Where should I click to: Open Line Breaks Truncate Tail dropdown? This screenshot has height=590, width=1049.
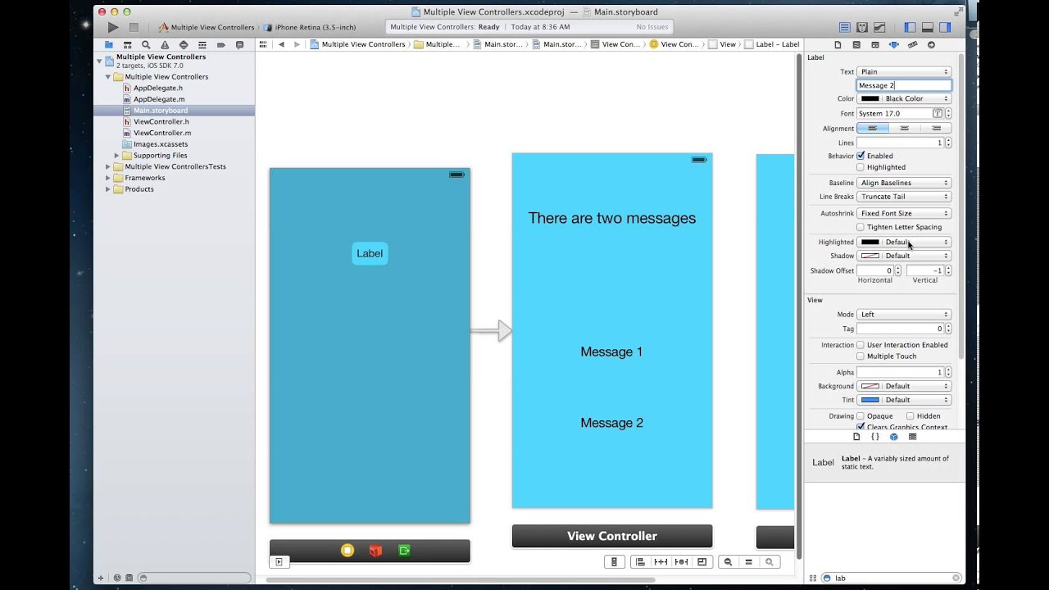tap(904, 197)
